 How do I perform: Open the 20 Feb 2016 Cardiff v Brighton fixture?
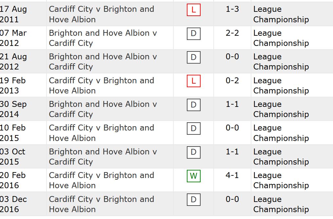tap(102, 180)
